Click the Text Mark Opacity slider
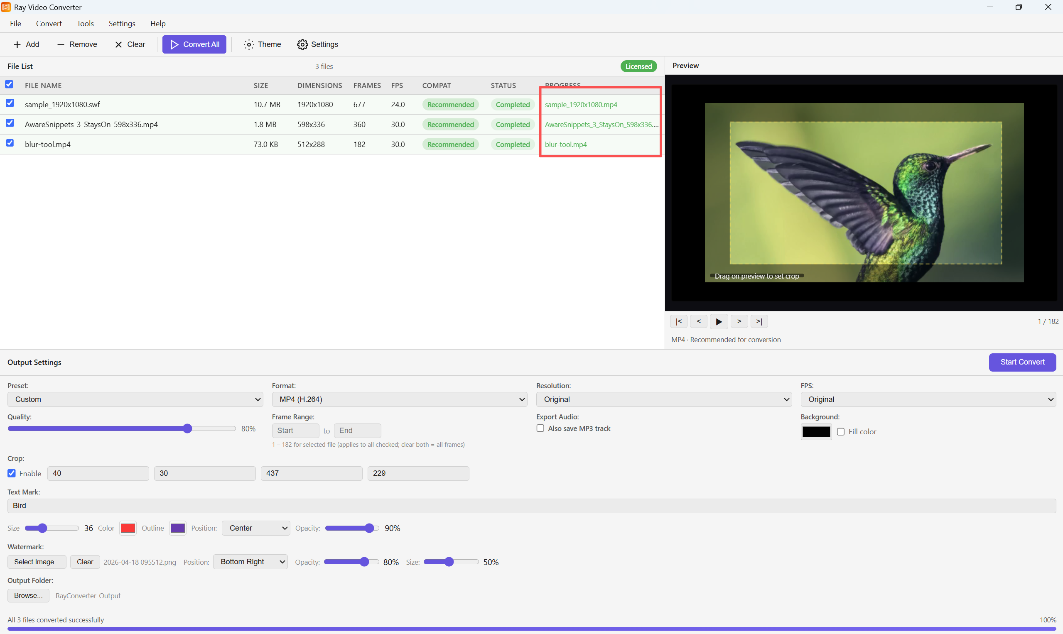This screenshot has height=634, width=1063. (352, 528)
